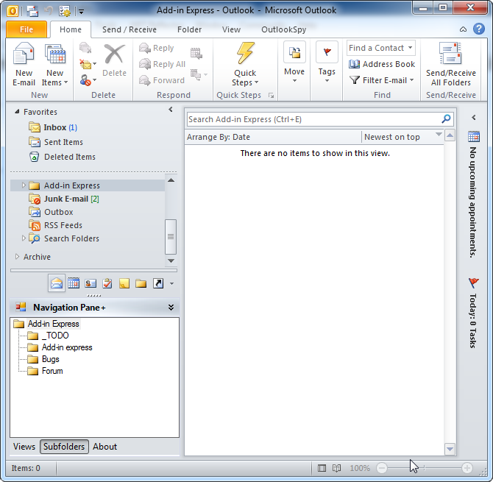Expand the Search Folders node

pyautogui.click(x=24, y=238)
